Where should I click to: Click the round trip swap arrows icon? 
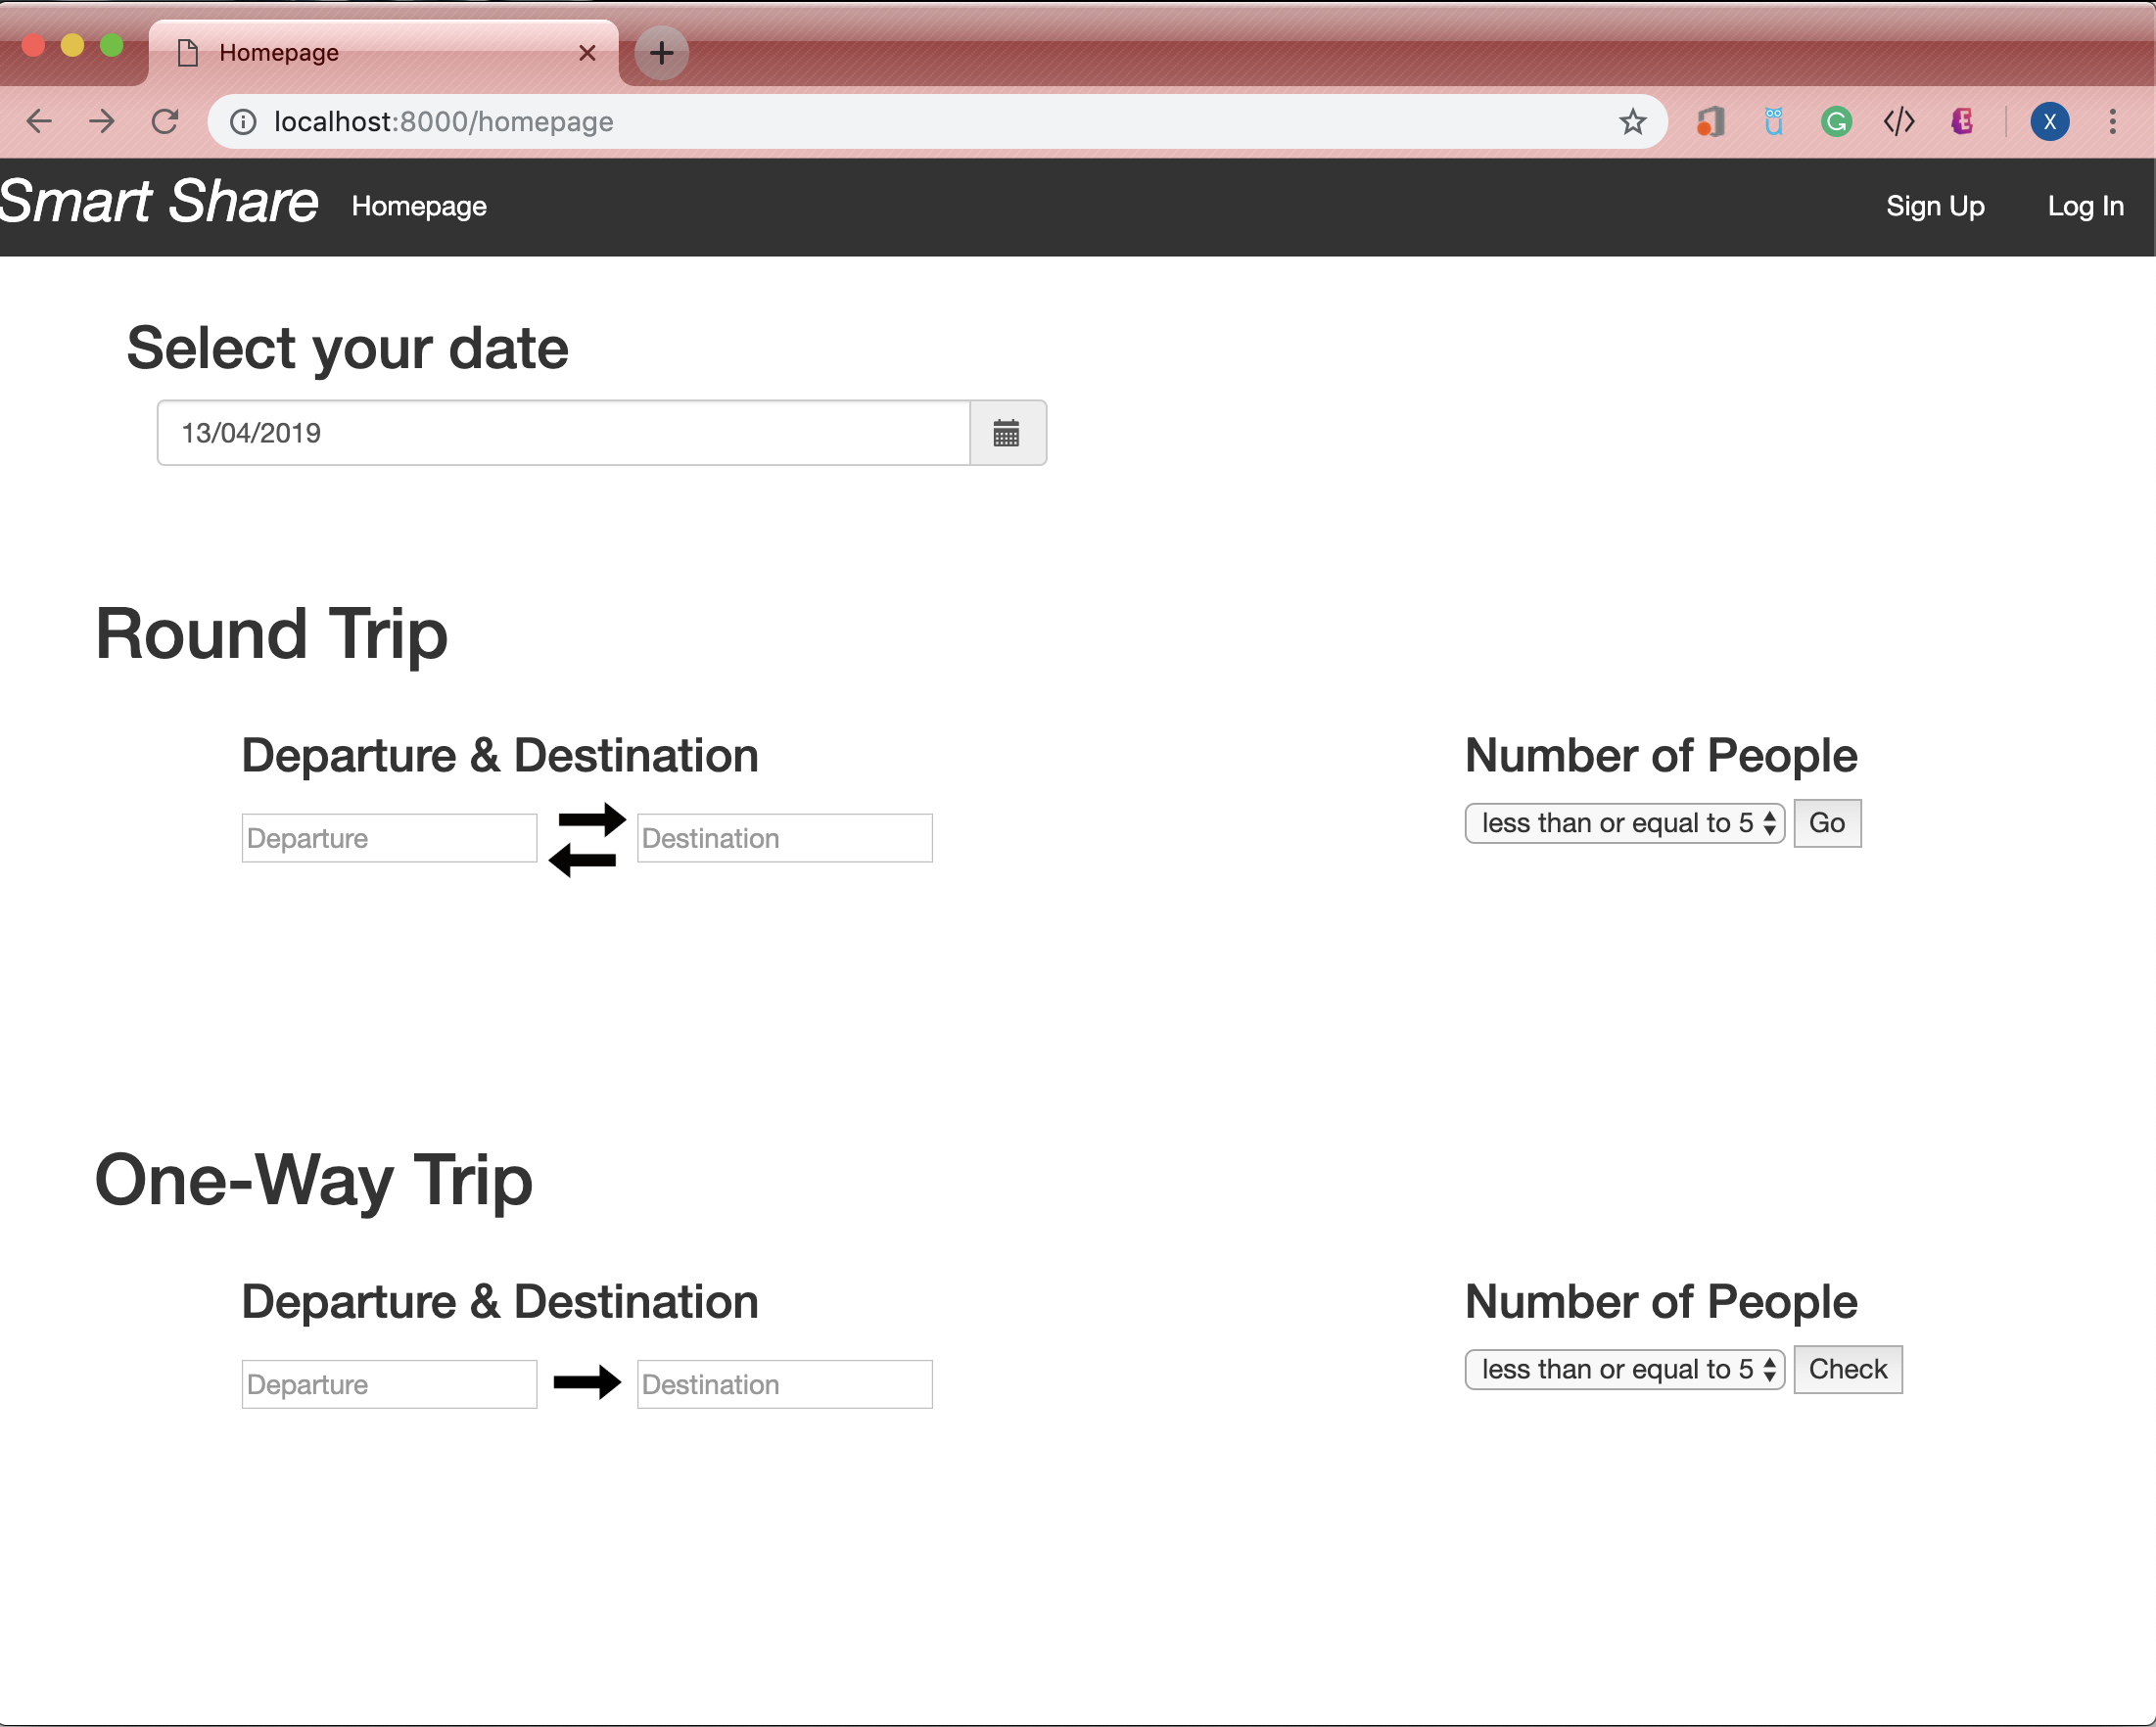[587, 839]
